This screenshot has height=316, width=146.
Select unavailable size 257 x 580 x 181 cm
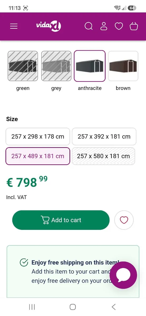pos(104,156)
